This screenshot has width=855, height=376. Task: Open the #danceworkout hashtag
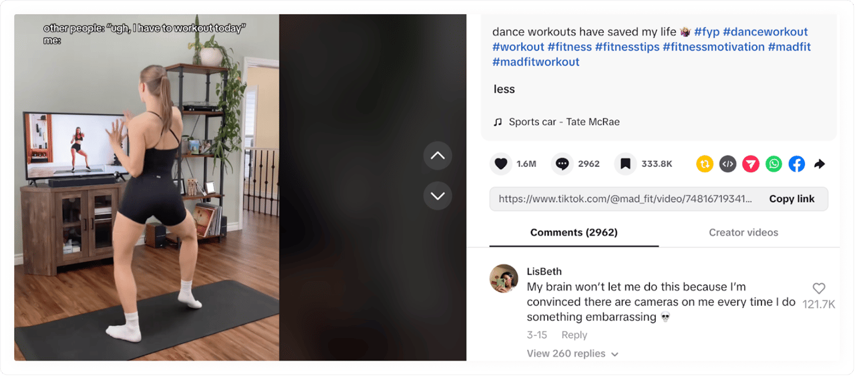tap(765, 31)
